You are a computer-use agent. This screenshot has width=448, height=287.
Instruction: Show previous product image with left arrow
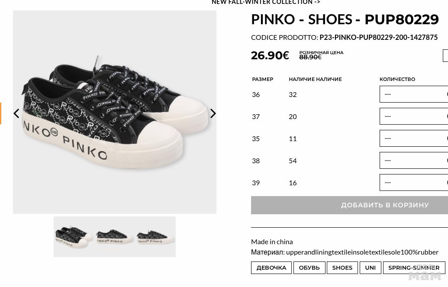pos(16,113)
